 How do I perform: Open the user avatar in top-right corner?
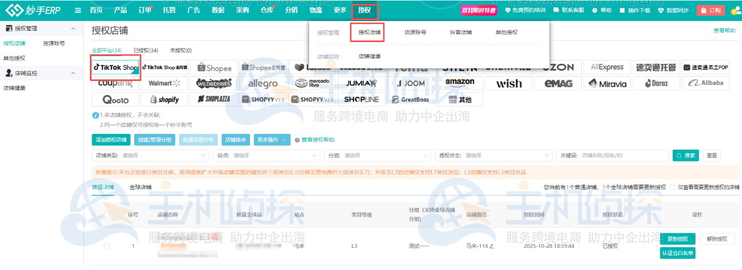pos(735,10)
